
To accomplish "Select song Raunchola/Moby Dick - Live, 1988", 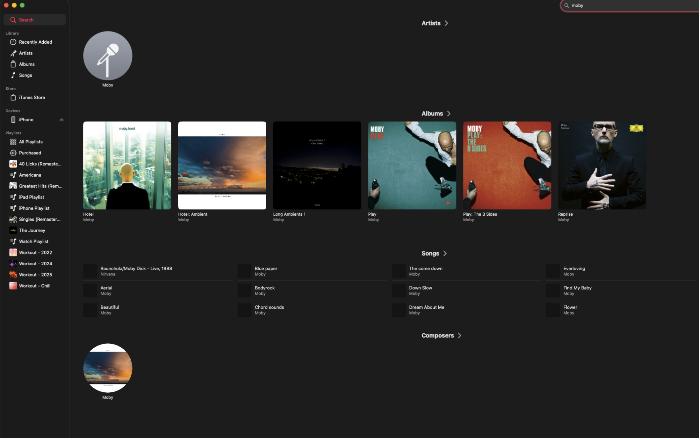I will tap(158, 271).
